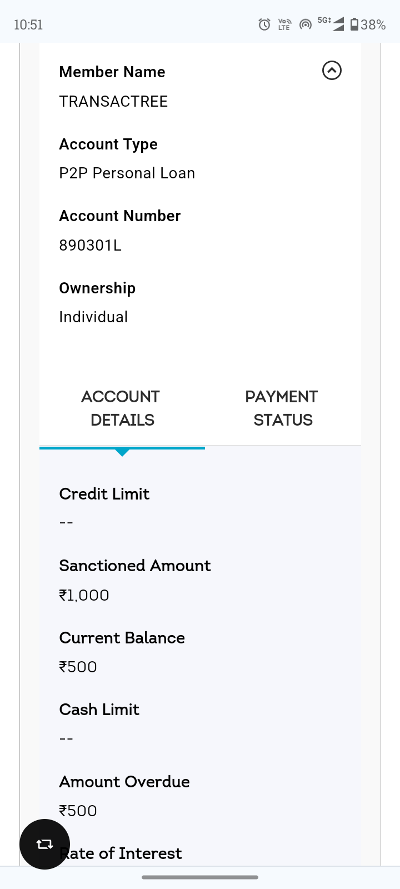Tap the VoLTE indicator icon
This screenshot has width=400, height=889.
pyautogui.click(x=284, y=24)
